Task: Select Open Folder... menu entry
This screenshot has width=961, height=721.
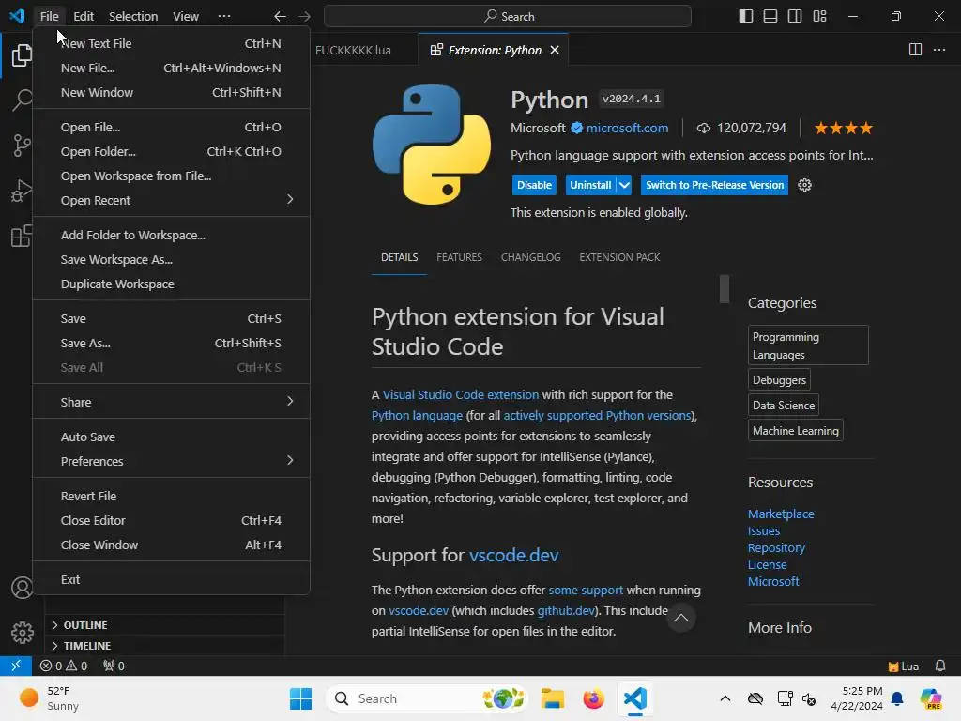Action: pyautogui.click(x=171, y=151)
